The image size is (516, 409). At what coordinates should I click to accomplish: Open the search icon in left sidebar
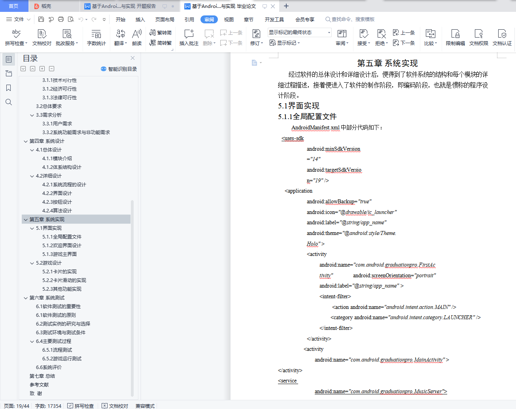pos(9,102)
